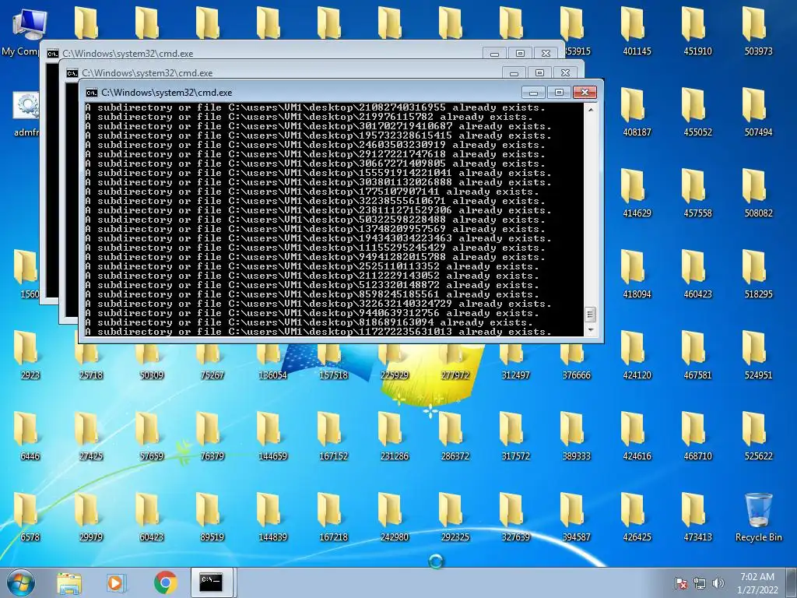This screenshot has width=797, height=598.
Task: Select folder named 27425
Action: pos(90,435)
